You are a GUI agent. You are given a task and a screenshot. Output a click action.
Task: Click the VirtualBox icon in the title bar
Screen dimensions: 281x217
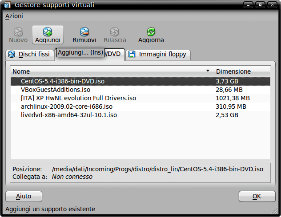(6, 5)
